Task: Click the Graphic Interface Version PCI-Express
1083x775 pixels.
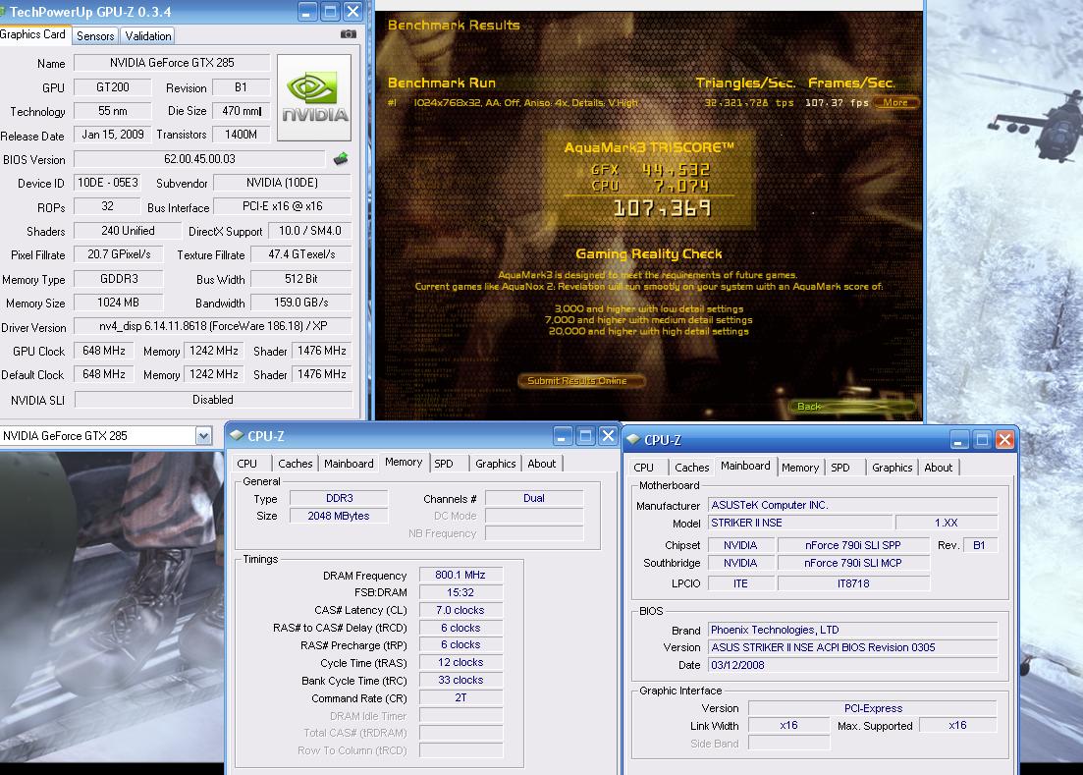Action: (x=873, y=708)
